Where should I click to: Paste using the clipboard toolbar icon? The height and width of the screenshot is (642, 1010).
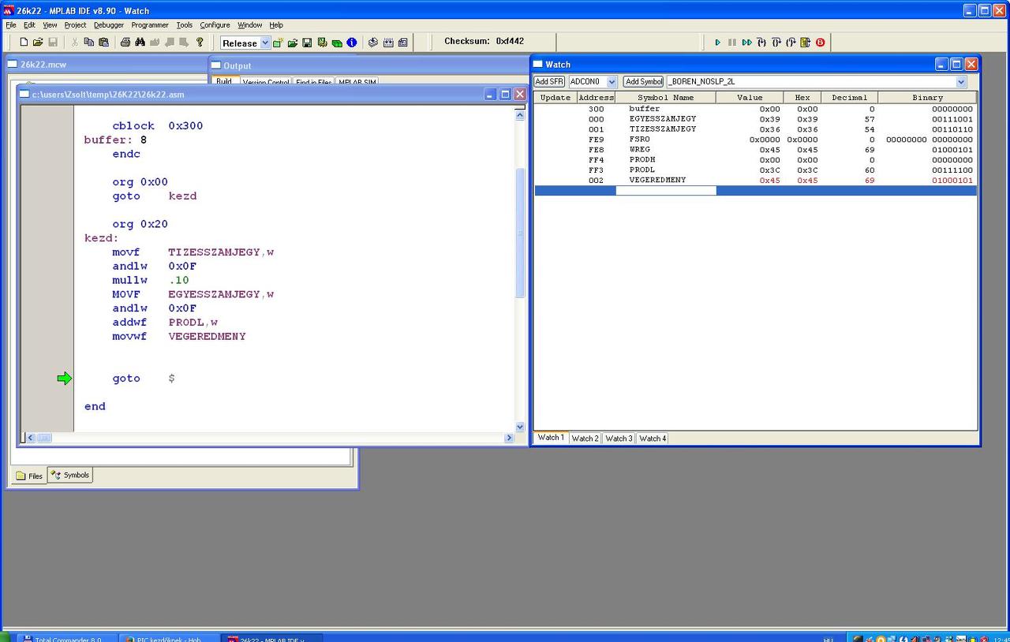coord(103,43)
